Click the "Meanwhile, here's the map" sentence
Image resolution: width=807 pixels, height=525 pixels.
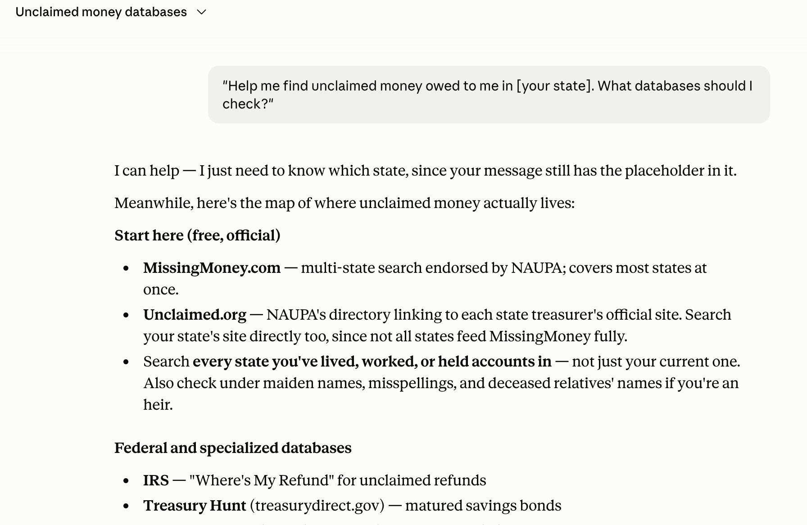pos(345,203)
